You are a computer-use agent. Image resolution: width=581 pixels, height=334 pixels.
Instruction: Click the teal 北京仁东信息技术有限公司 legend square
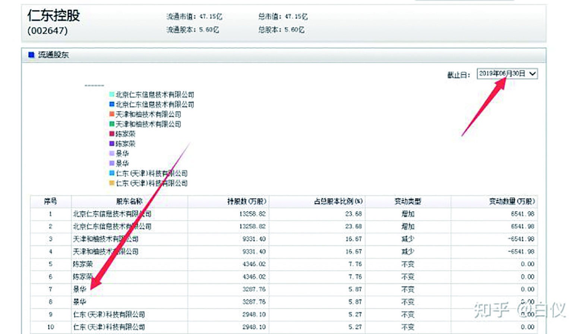[x=111, y=95]
